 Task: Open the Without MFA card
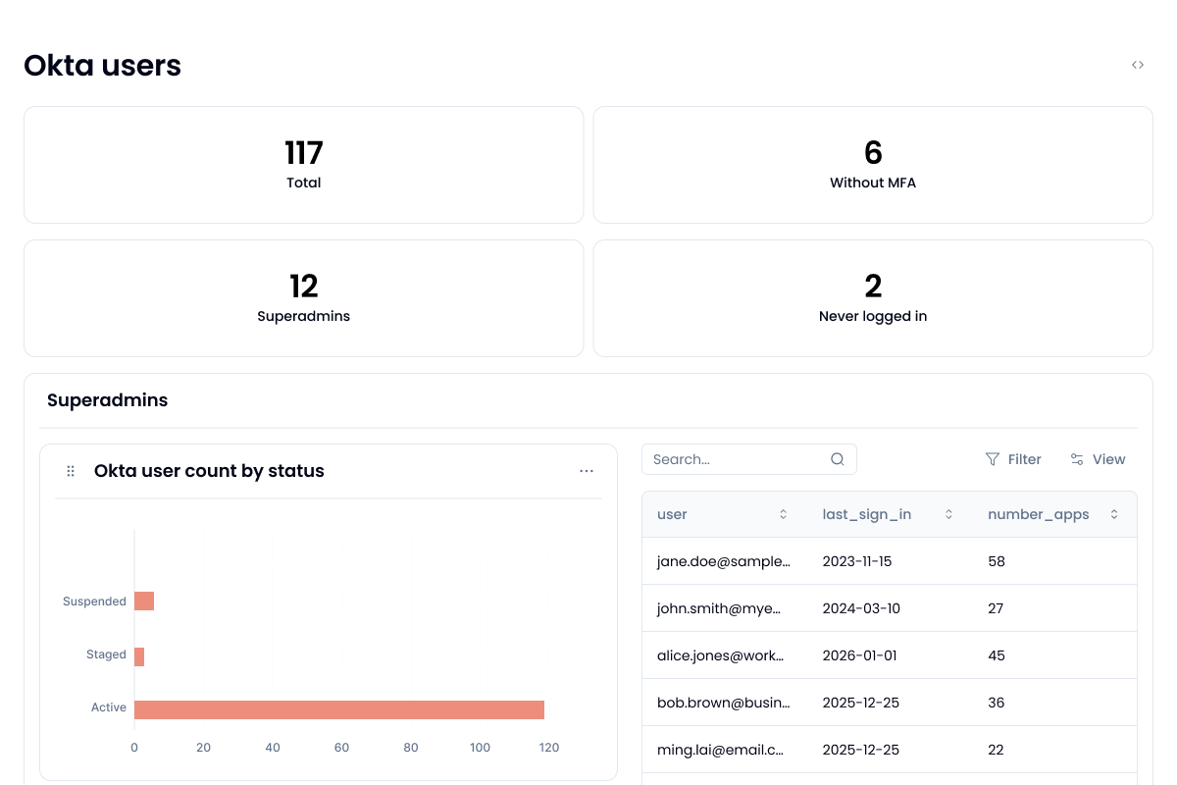point(873,165)
